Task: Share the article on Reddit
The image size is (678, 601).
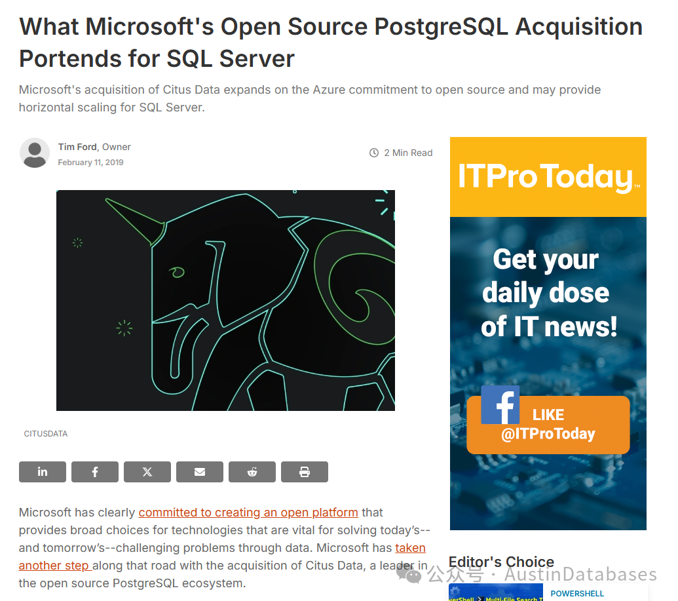Action: [252, 472]
